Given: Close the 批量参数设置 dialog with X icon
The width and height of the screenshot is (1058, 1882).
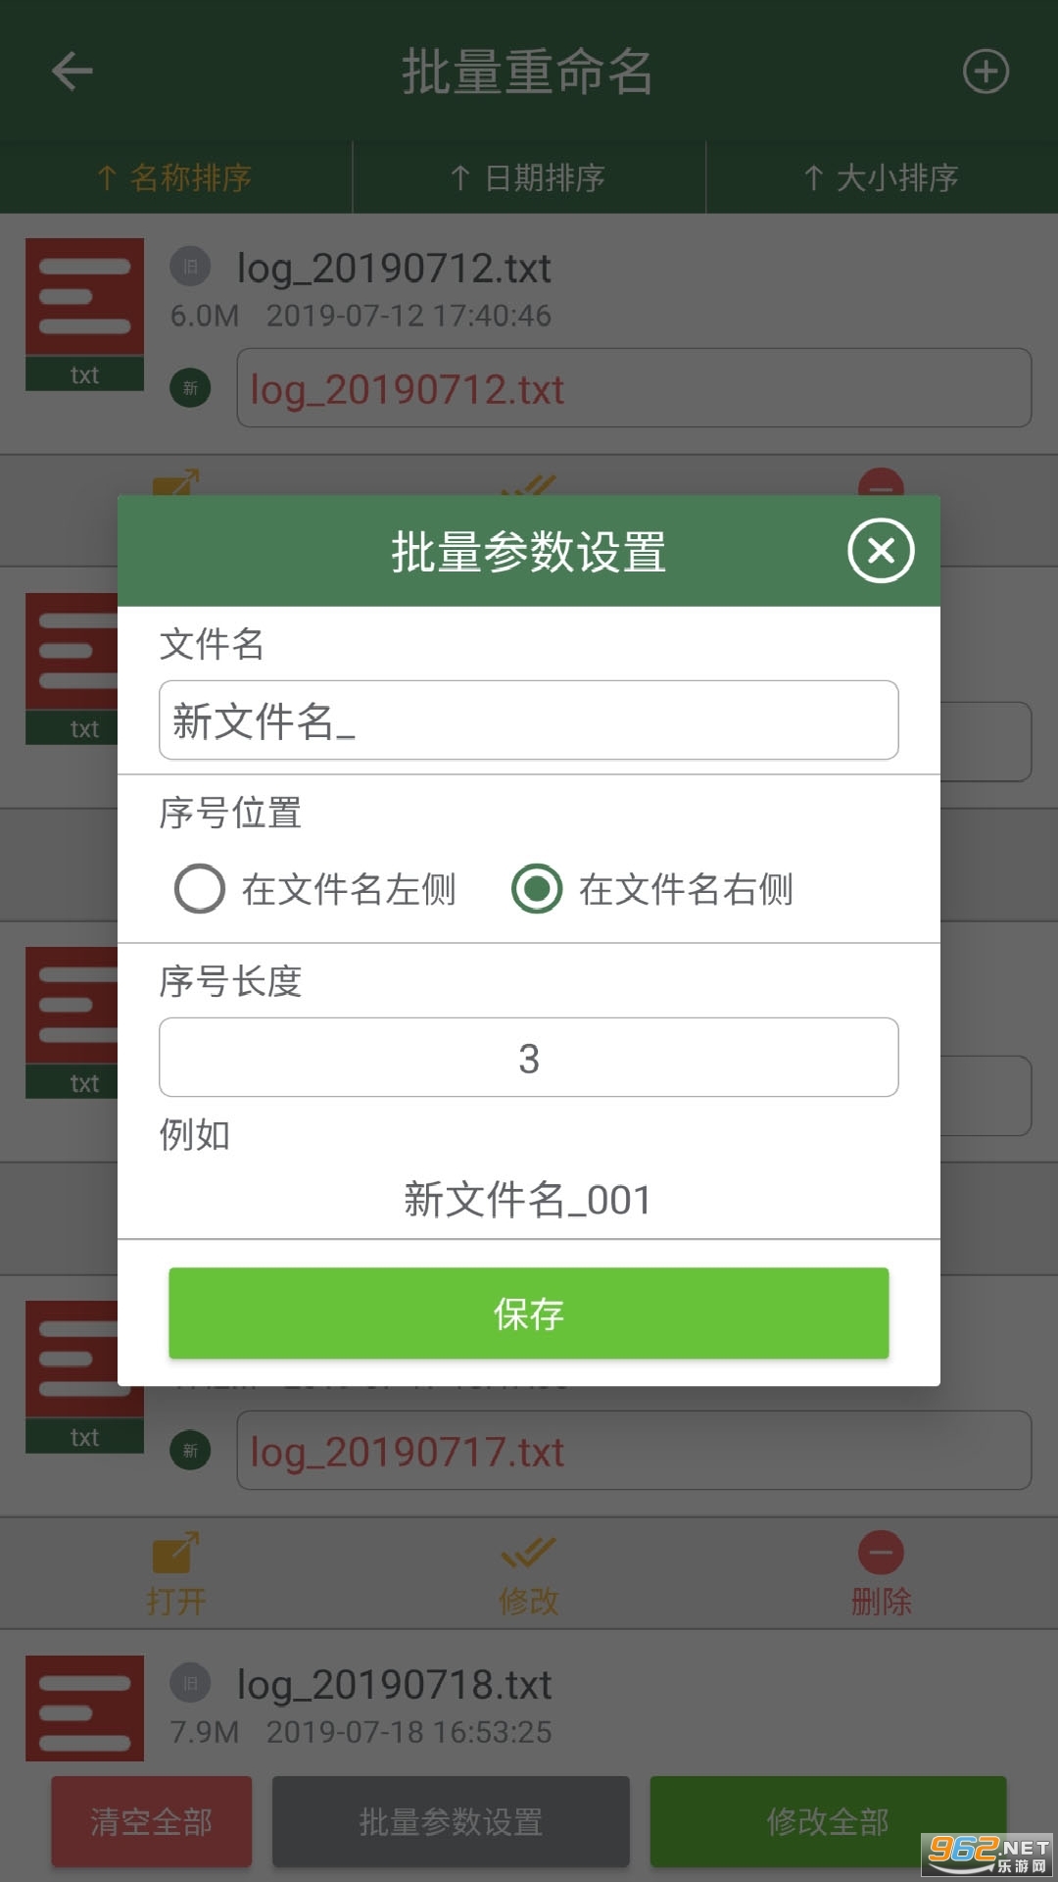Looking at the screenshot, I should [x=881, y=551].
